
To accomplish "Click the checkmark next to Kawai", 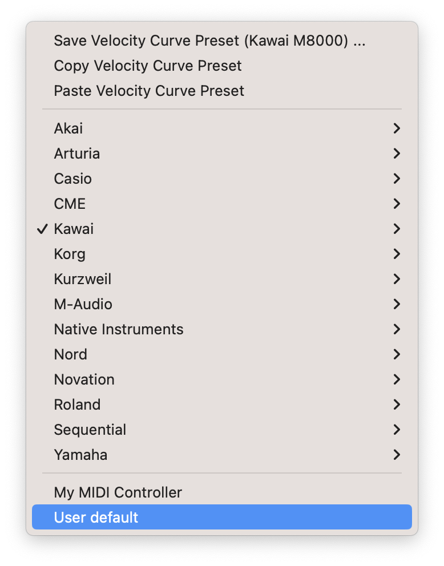I will [43, 228].
